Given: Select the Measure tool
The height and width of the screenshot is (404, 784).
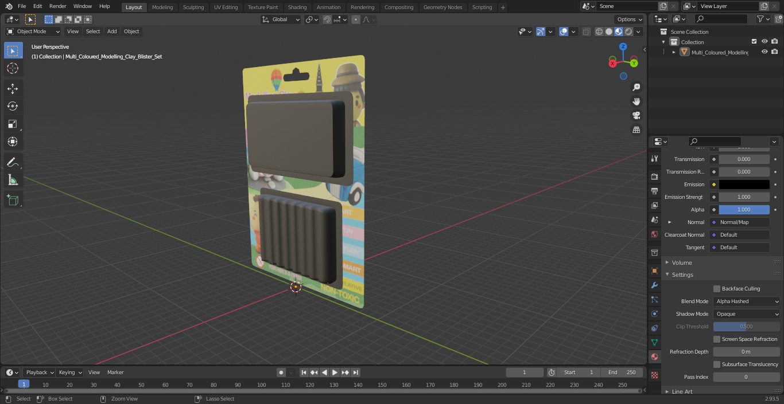Looking at the screenshot, I should click(x=13, y=180).
